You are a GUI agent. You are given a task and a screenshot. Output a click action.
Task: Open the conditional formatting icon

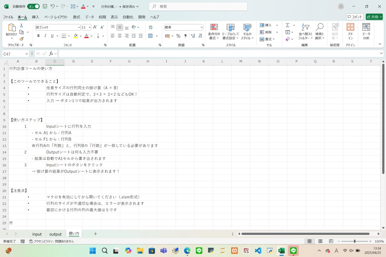[x=214, y=32]
